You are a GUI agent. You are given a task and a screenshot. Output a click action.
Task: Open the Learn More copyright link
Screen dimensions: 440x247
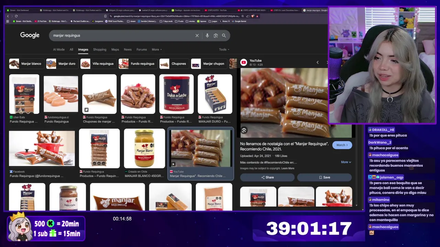288,168
